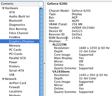Click the Hardware category label

11,8
